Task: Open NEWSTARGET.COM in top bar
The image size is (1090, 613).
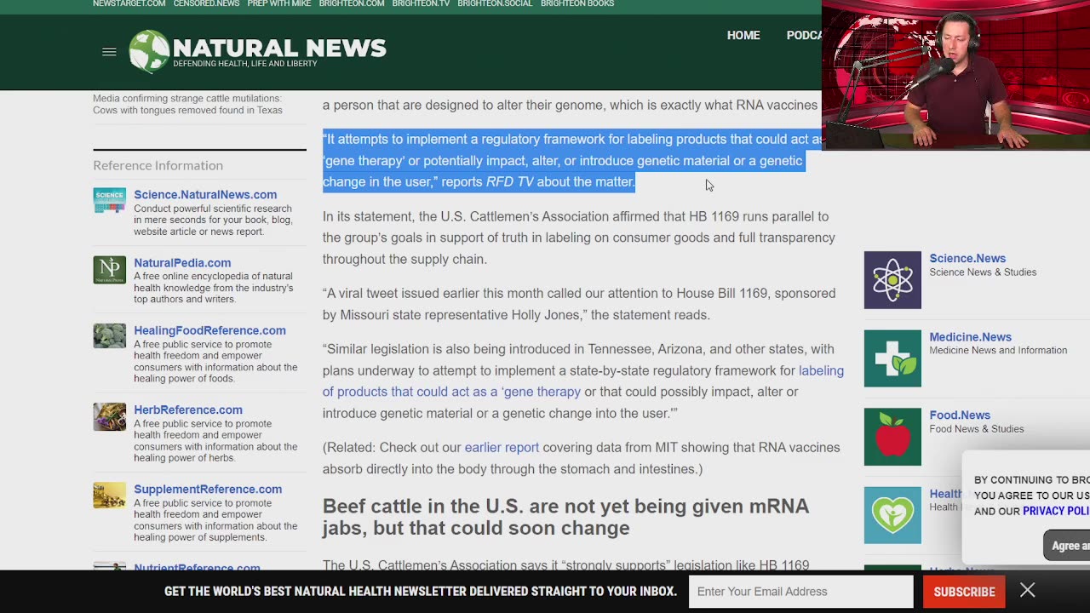Action: pos(129,3)
